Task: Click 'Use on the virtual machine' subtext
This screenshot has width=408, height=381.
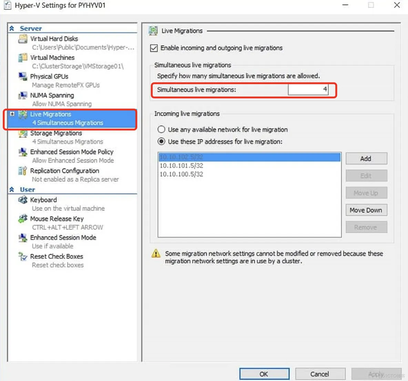Action: point(69,208)
